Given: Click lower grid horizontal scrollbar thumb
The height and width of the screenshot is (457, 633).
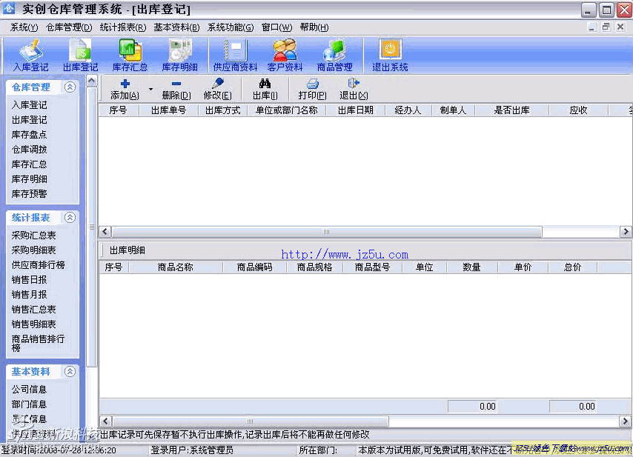Looking at the screenshot, I should [250, 421].
